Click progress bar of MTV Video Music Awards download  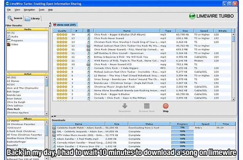coord(182,135)
